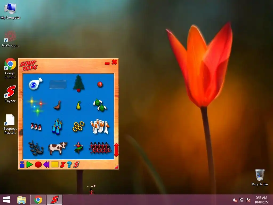Select the colorful sparkle lights toy

(36, 105)
